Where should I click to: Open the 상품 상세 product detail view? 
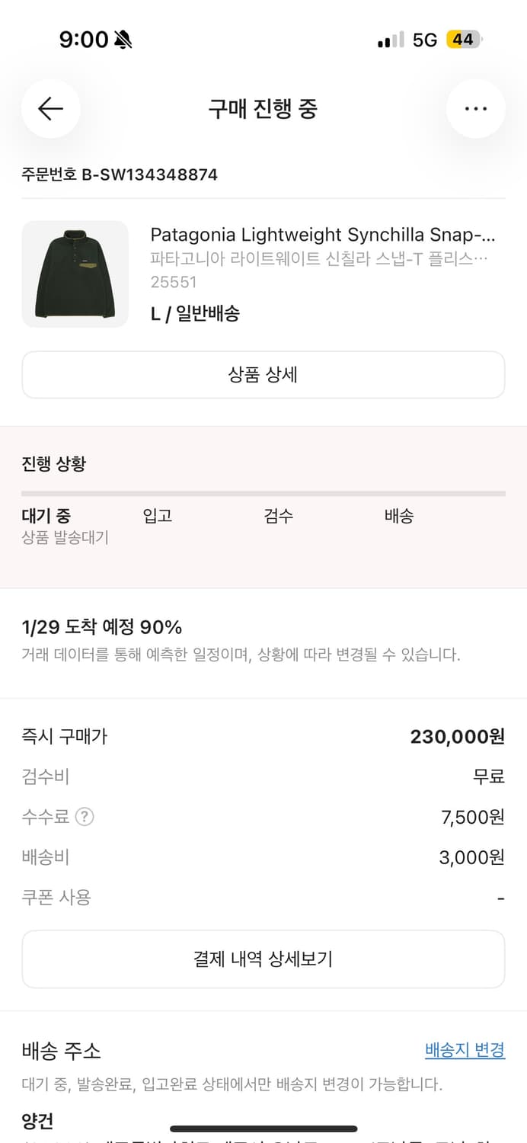click(263, 374)
